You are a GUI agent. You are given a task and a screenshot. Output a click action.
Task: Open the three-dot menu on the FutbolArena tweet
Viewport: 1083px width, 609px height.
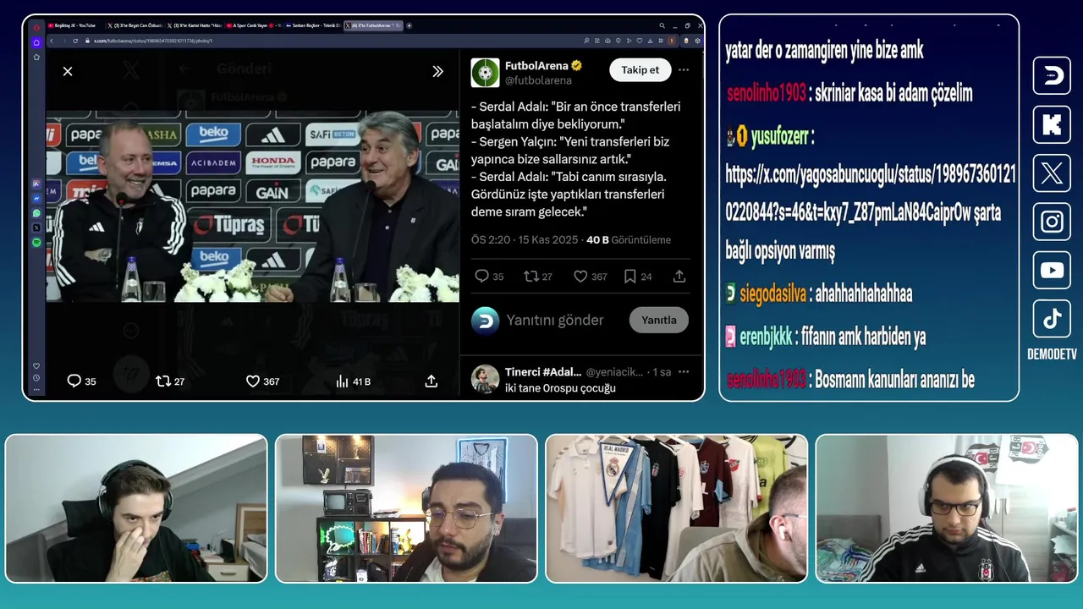(684, 69)
